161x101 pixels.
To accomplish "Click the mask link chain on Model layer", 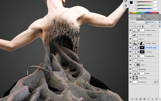I will click(x=138, y=73).
